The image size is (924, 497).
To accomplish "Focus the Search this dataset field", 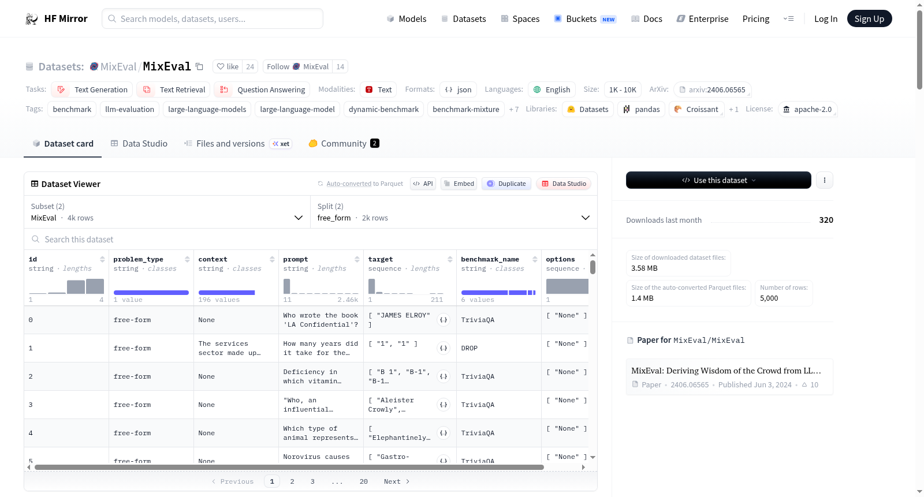I will click(x=311, y=239).
